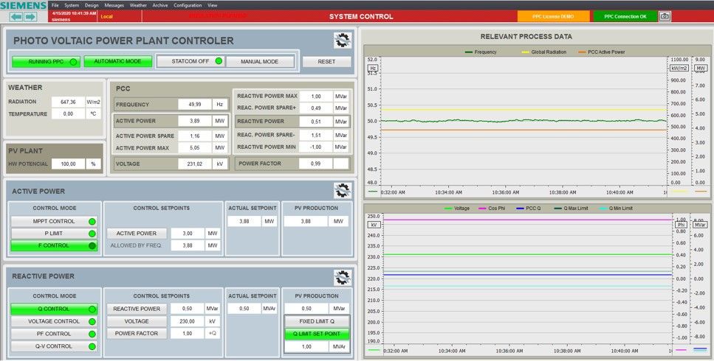
Task: Click the ALLOWED BY FREQ value 3,88
Action: pyautogui.click(x=187, y=245)
